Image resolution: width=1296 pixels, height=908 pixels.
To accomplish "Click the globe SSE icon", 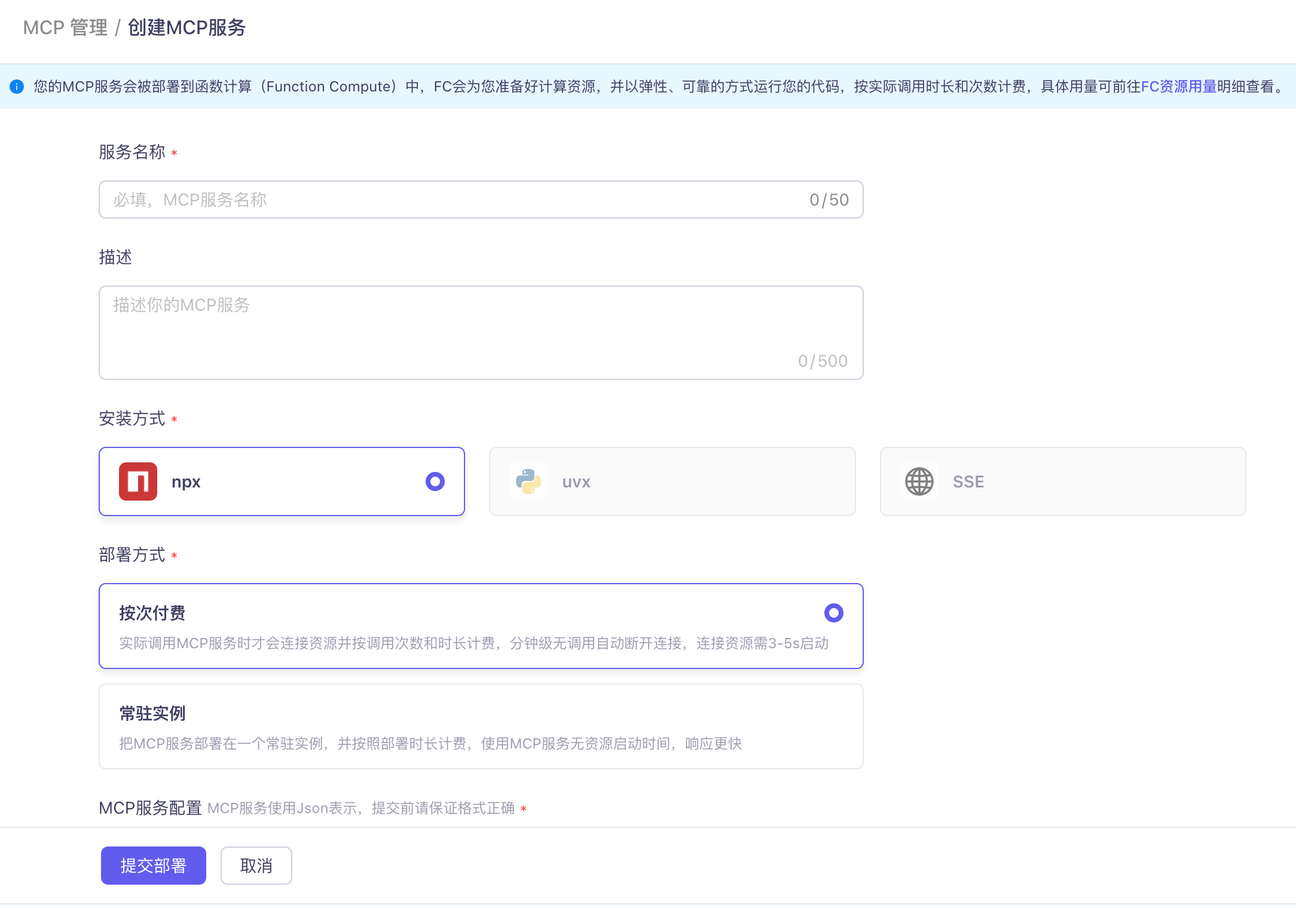I will pos(919,481).
